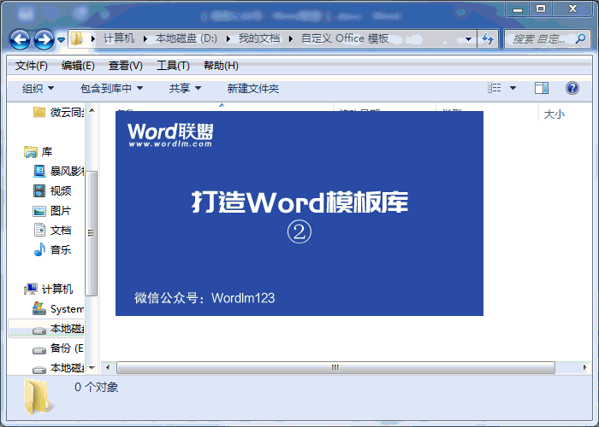Select 计算机 in the address path
This screenshot has height=427, width=599.
coord(119,38)
